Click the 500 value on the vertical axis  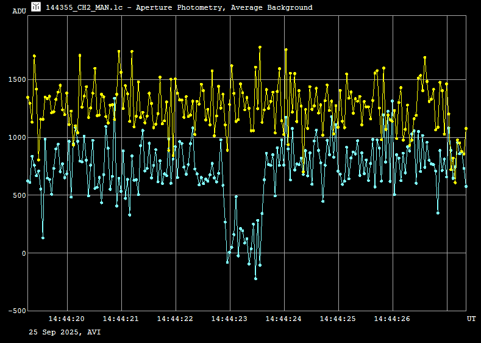tap(19, 195)
